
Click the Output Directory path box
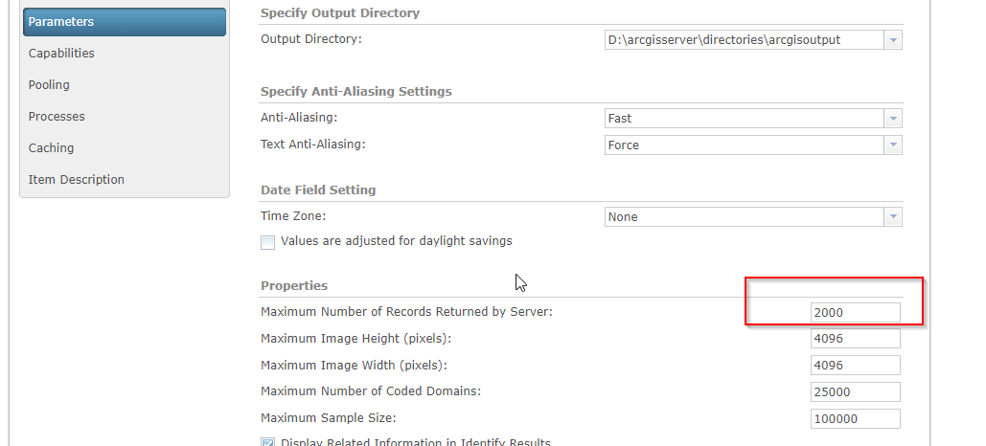tap(743, 40)
